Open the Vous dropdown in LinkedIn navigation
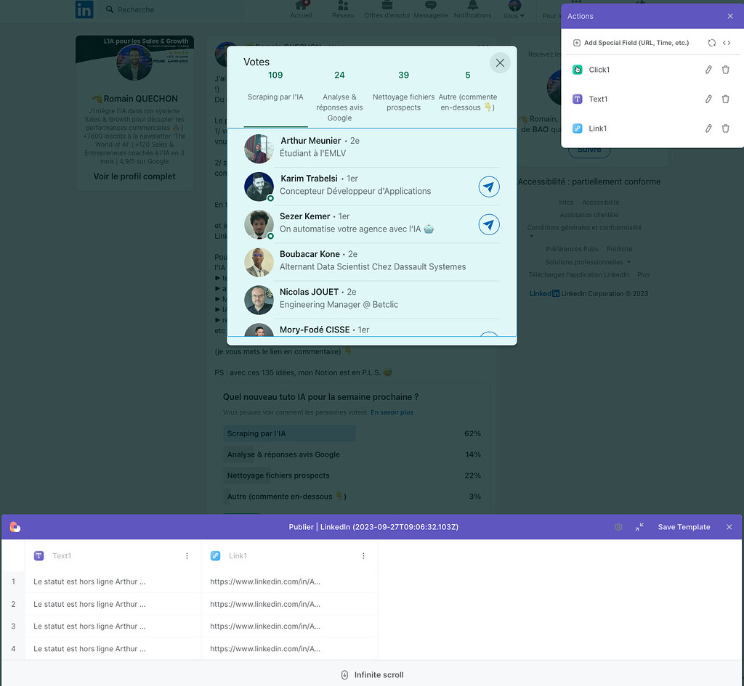 coord(514,8)
